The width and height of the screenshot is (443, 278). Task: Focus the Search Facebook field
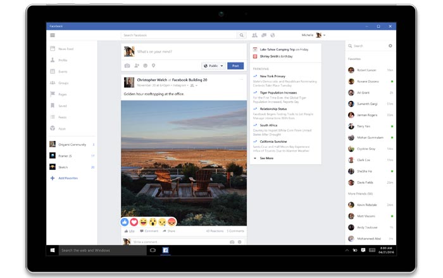(x=179, y=35)
